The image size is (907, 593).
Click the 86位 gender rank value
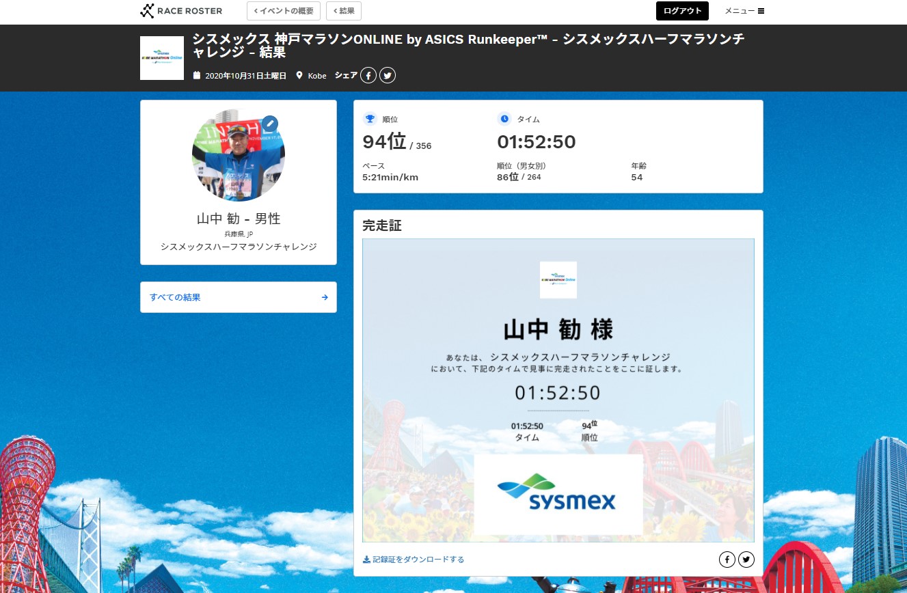point(508,177)
